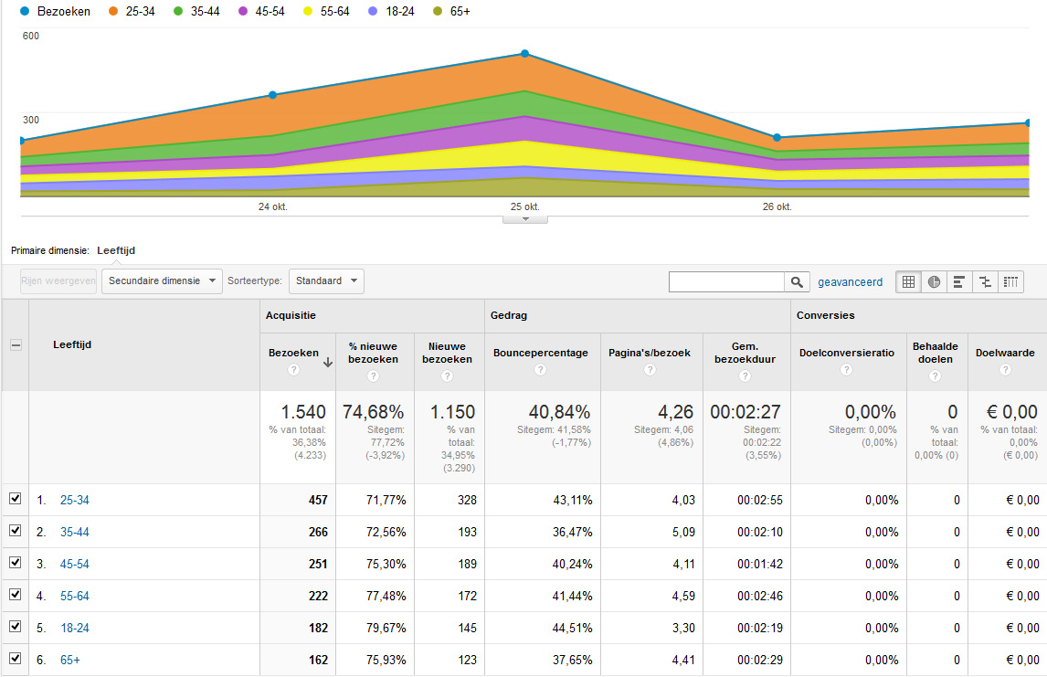Click the magnifying glass search button
This screenshot has height=677, width=1047.
coord(798,282)
